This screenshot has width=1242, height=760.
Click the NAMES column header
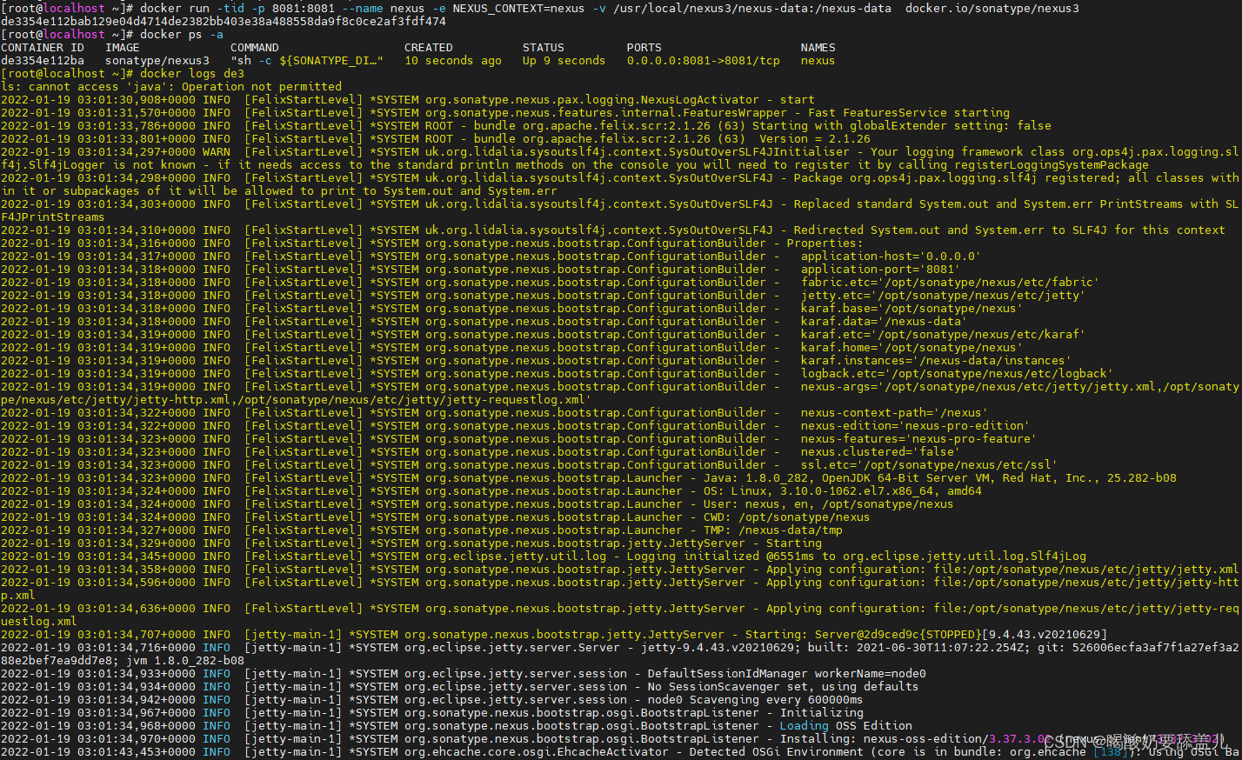tap(818, 48)
